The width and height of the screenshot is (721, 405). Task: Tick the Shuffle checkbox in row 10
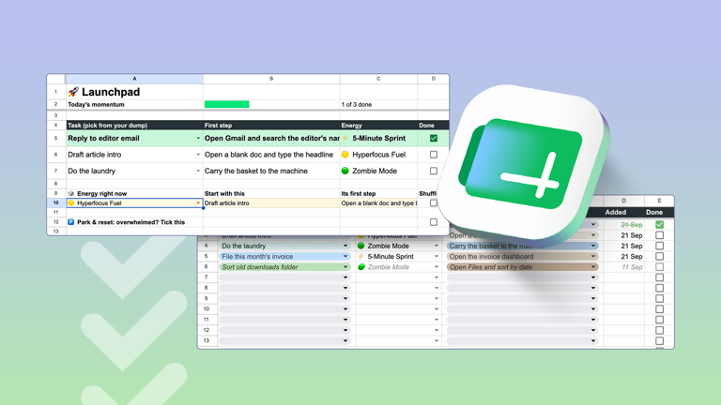pyautogui.click(x=434, y=202)
